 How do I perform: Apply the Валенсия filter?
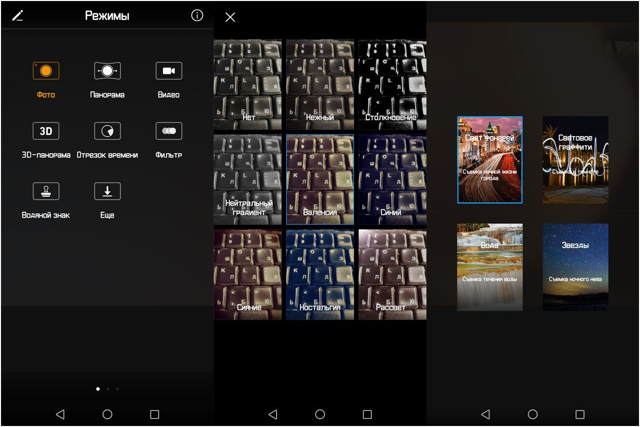click(320, 179)
